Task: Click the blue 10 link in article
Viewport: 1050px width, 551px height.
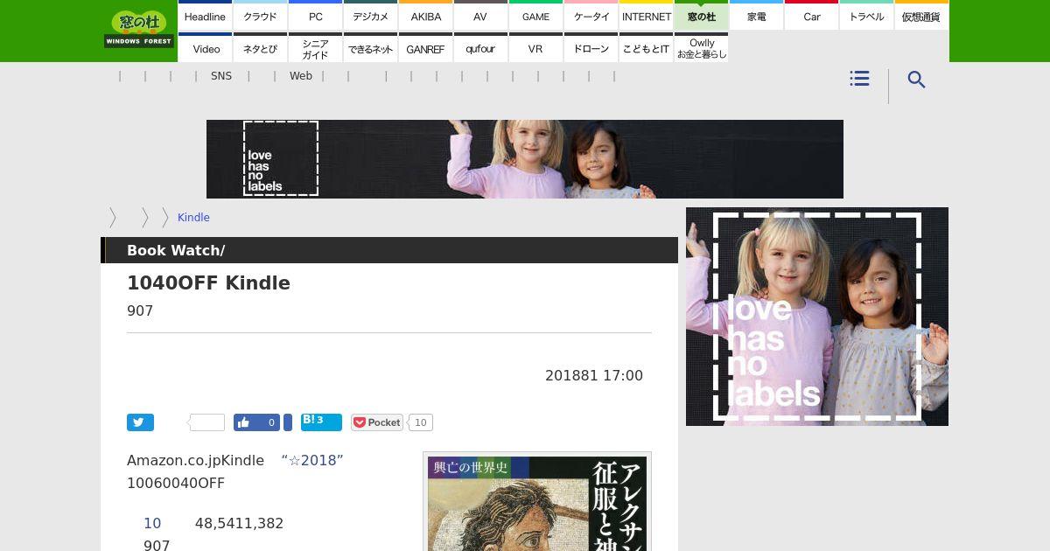Action: coord(152,523)
